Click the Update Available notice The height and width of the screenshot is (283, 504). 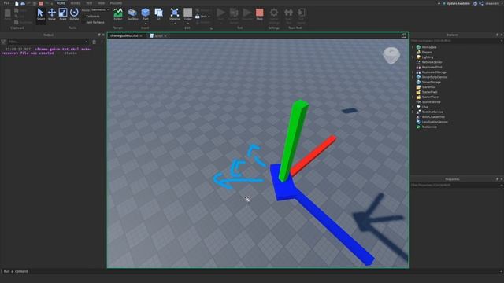(456, 3)
